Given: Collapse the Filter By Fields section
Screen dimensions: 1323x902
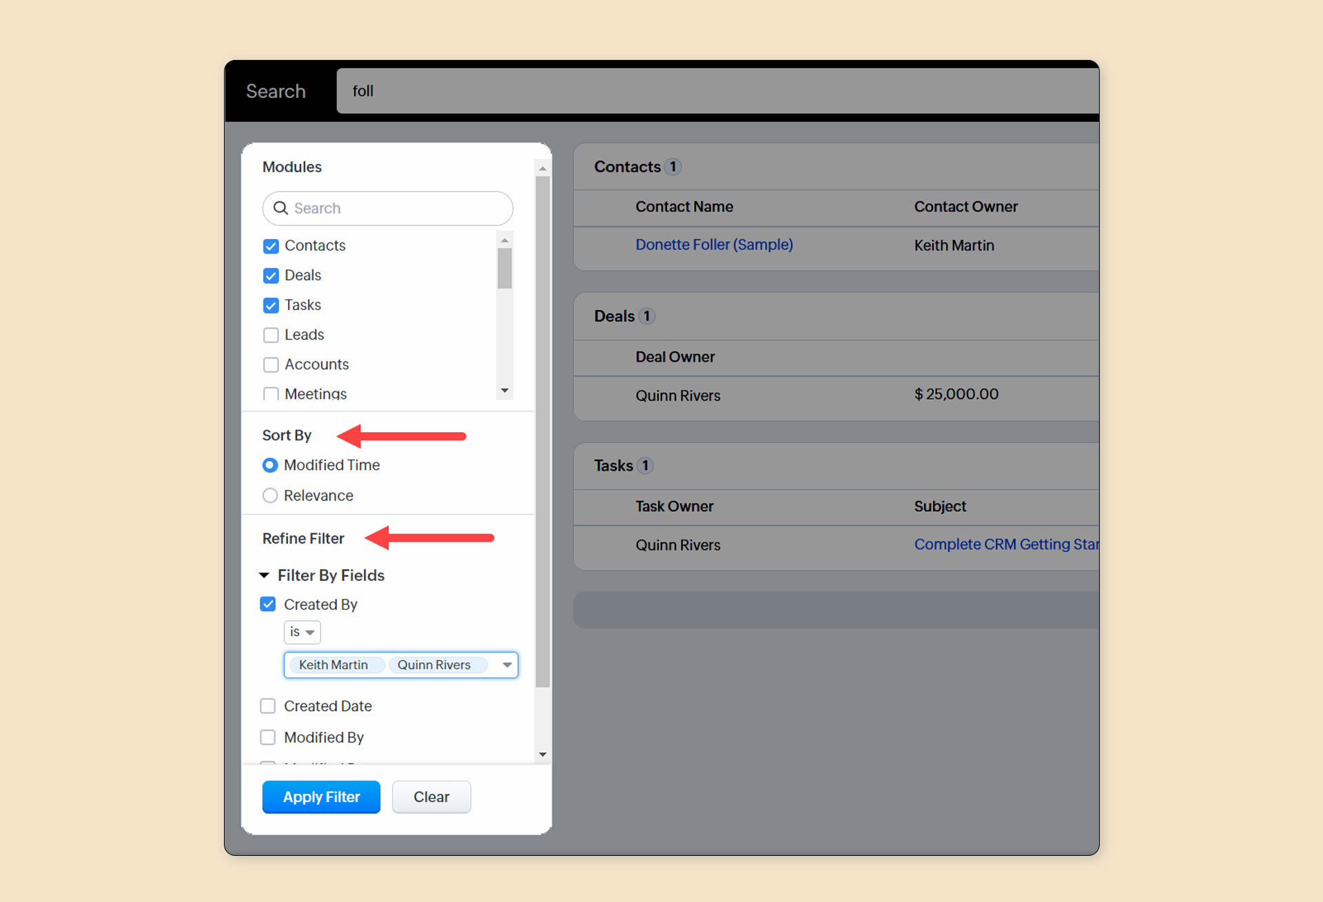Looking at the screenshot, I should click(264, 575).
